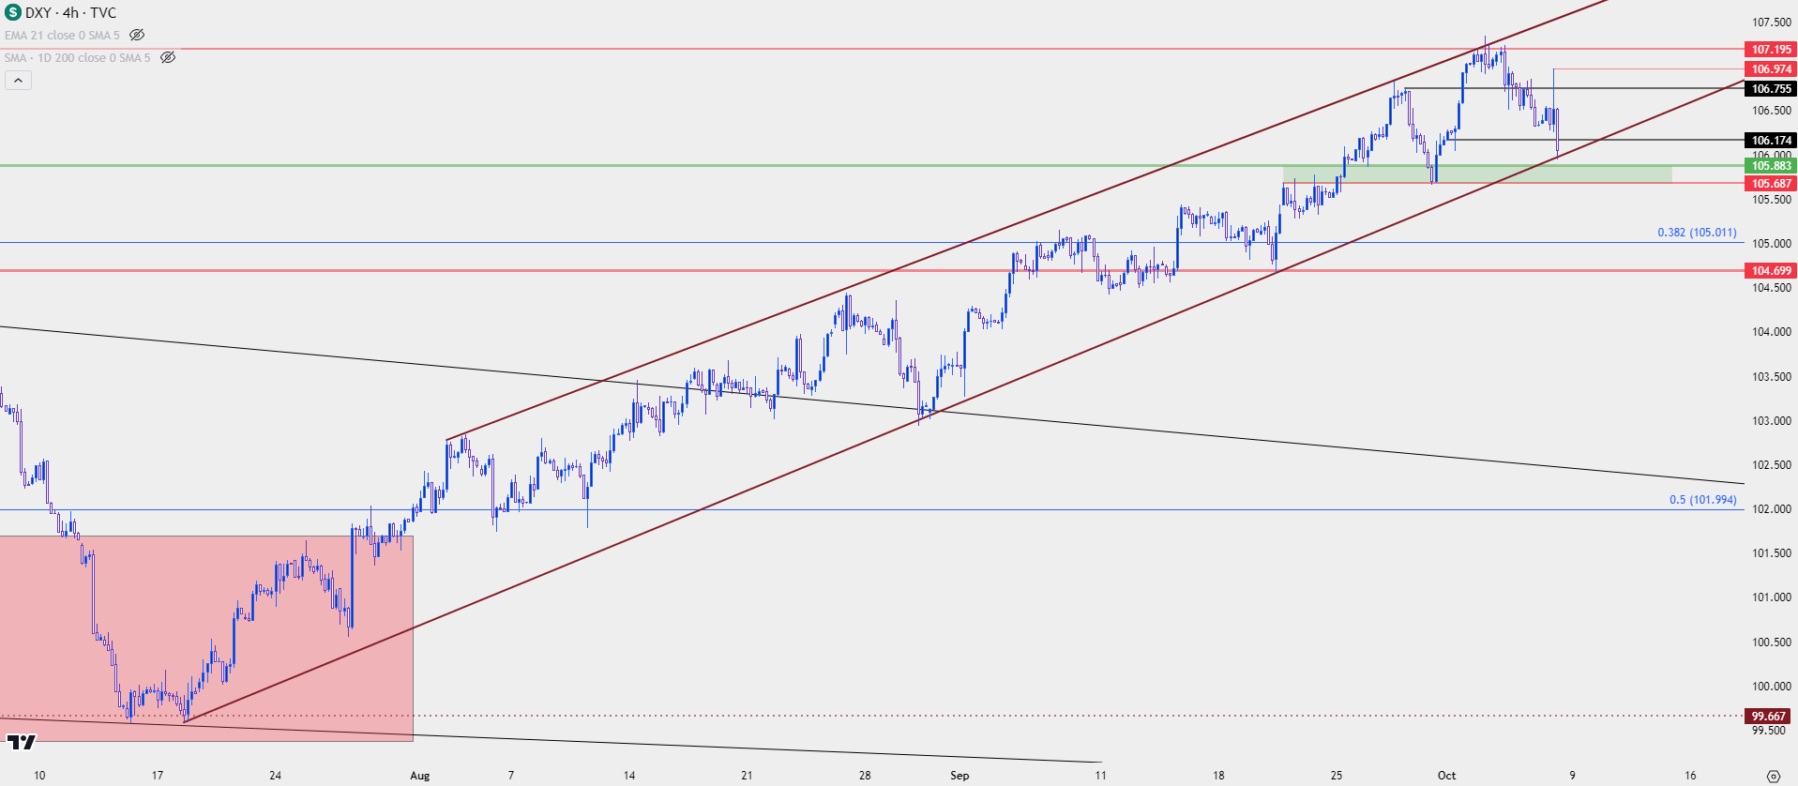Screen dimensions: 1798x786
Task: Select the 0.382 (105.011) Fibonacci level label
Action: coord(1697,232)
